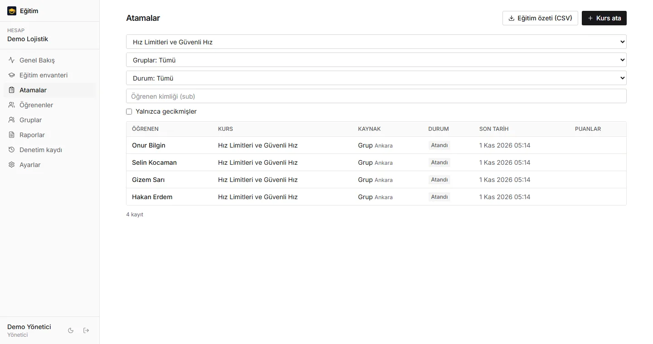This screenshot has height=344, width=653.
Task: Log out using the exit icon
Action: tap(86, 330)
